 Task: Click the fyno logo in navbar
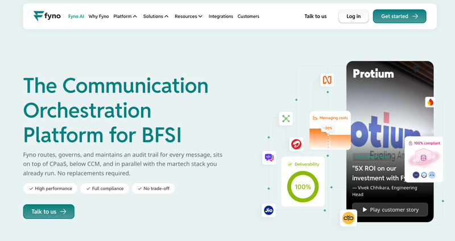tap(47, 16)
